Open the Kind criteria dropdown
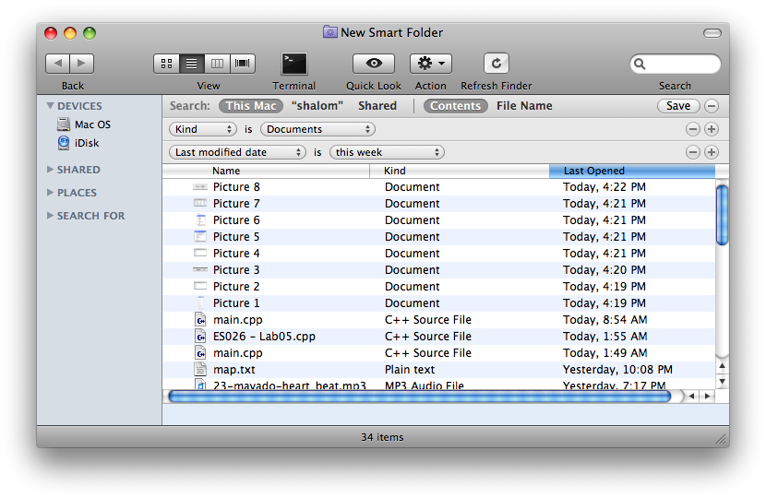Viewport: 766px width, 498px height. [203, 129]
